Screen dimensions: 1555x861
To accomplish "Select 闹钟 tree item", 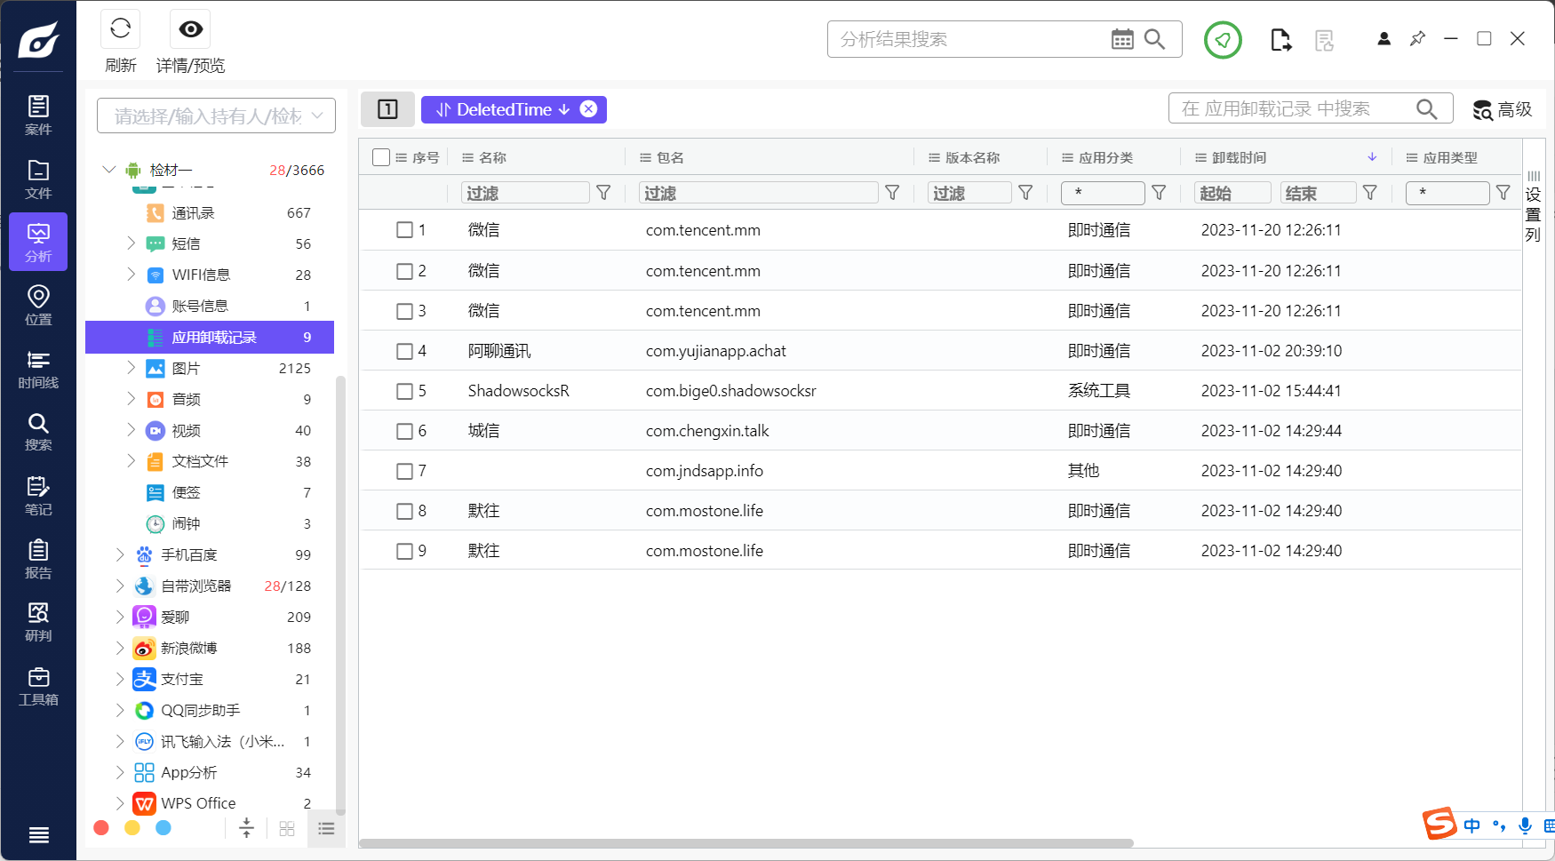I will click(210, 523).
